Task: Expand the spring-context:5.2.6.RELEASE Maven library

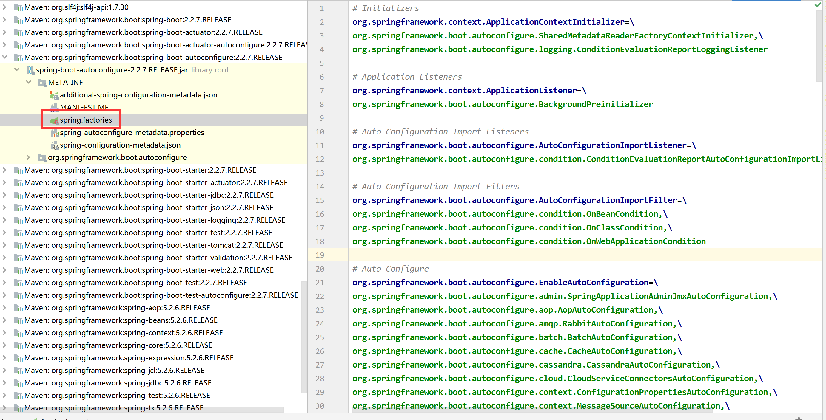Action: click(4, 333)
